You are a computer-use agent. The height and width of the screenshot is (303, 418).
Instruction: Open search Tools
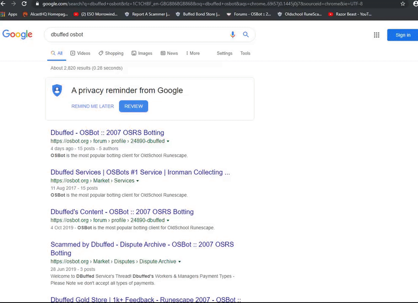tap(245, 53)
